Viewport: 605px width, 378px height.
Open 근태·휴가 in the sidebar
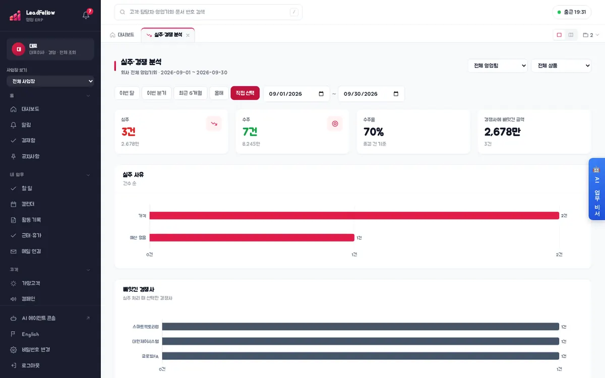(x=50, y=235)
